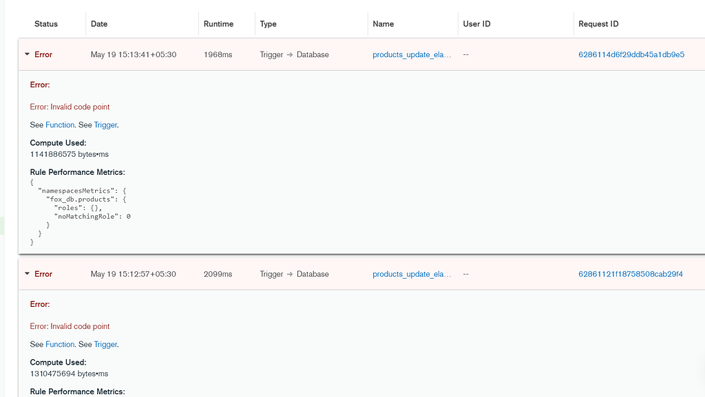This screenshot has width=705, height=397.
Task: Follow Trigger link in the 2099ms error details
Action: pyautogui.click(x=105, y=344)
